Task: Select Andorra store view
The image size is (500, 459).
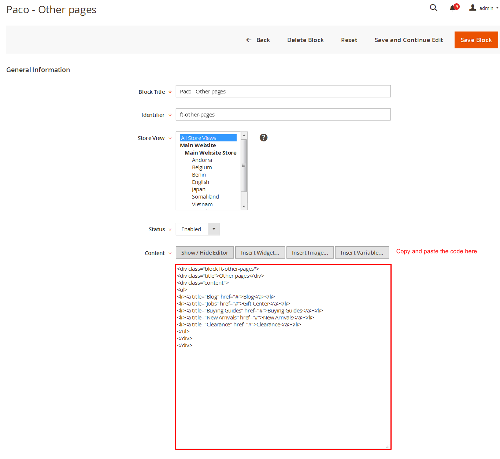Action: pos(202,160)
